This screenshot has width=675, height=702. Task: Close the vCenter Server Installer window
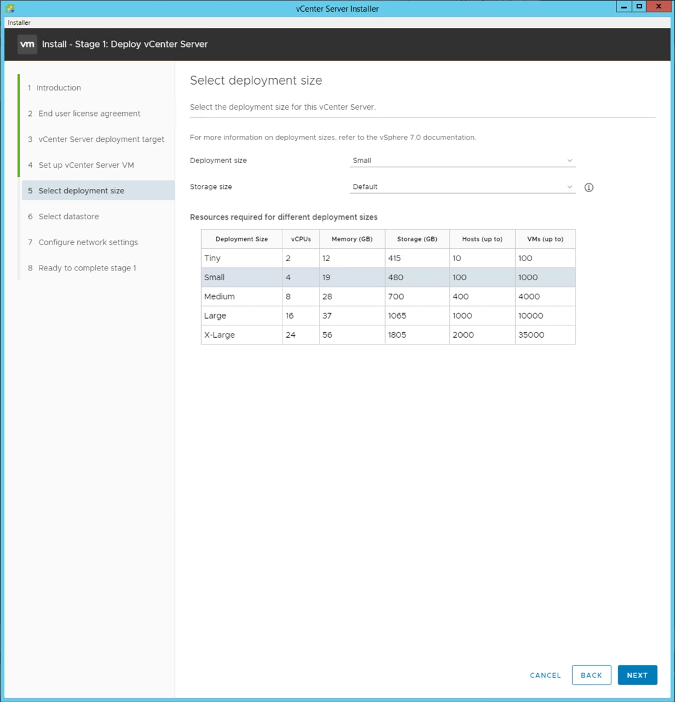pos(659,7)
